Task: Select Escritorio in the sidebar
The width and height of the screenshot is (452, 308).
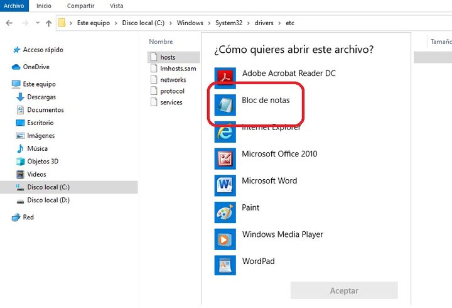Action: tap(40, 123)
